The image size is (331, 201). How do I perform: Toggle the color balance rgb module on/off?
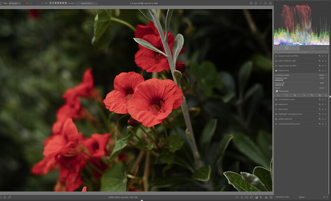(276, 61)
